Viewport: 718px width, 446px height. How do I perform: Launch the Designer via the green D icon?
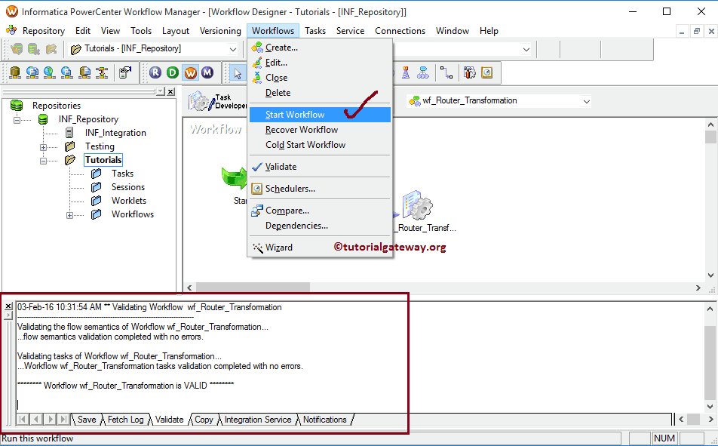tap(173, 72)
